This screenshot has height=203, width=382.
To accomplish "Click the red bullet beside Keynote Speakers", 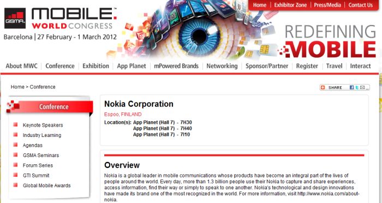I will pyautogui.click(x=15, y=125).
